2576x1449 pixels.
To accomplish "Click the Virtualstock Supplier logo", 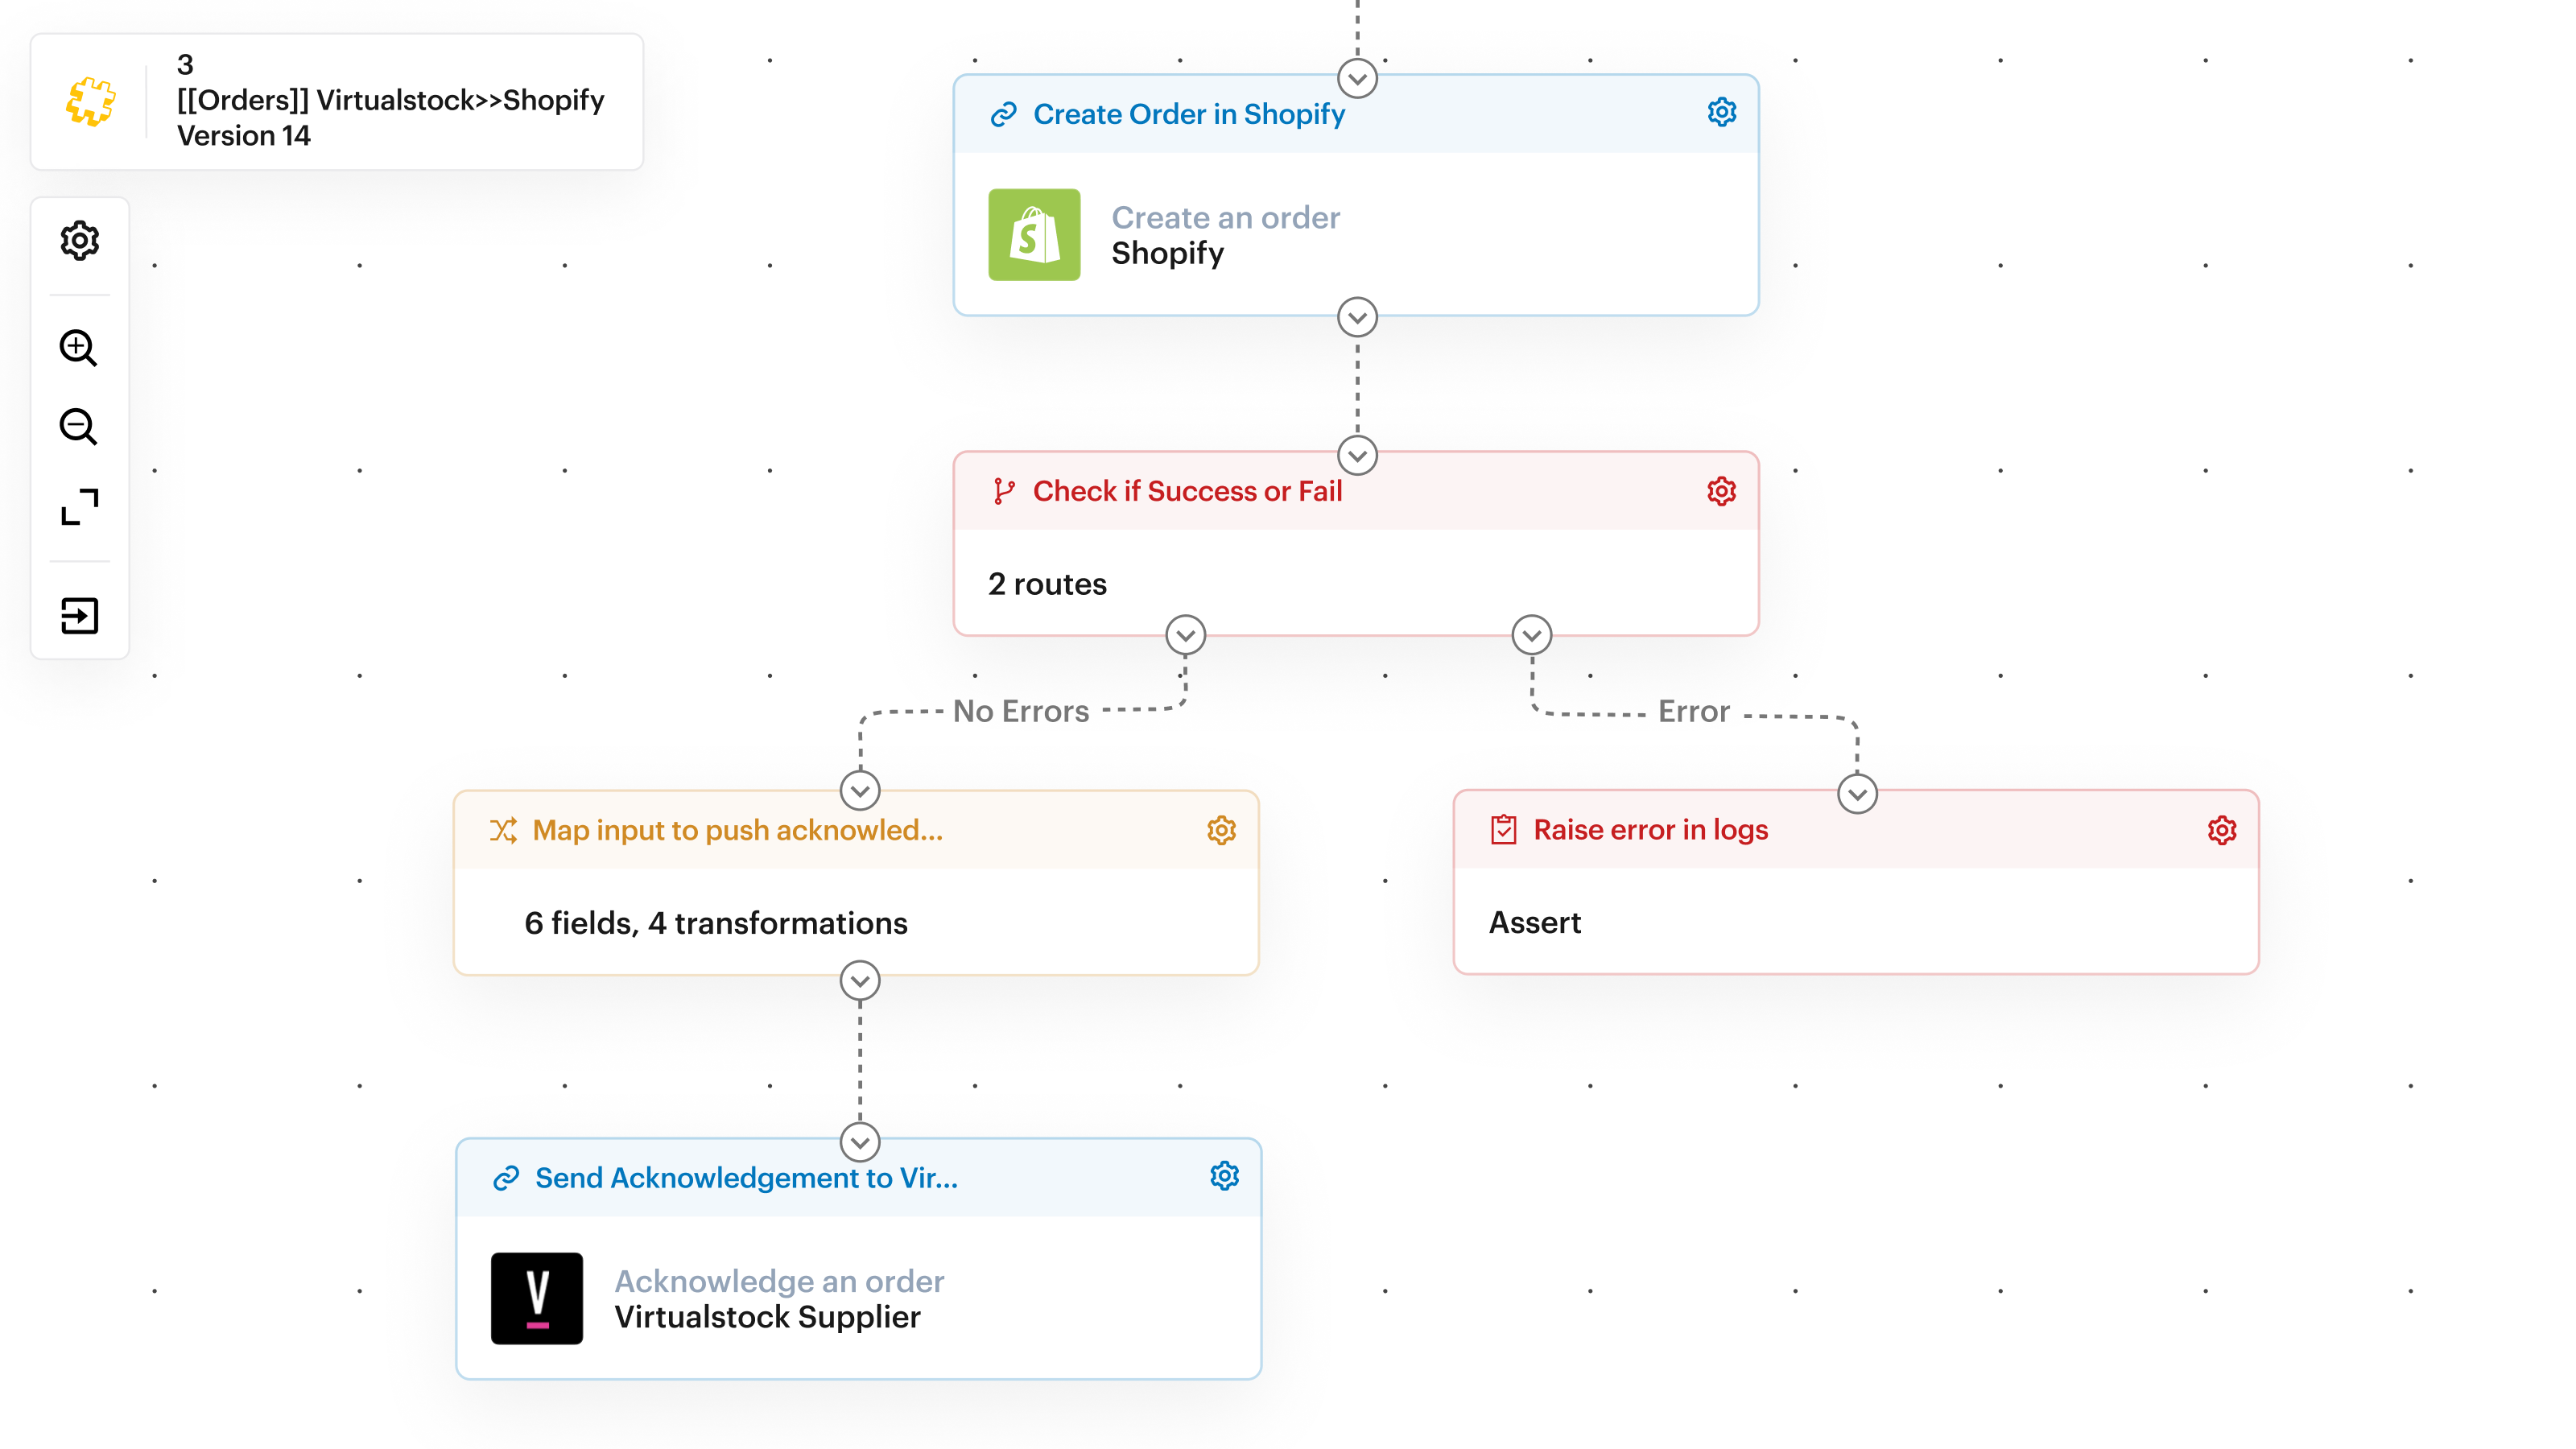I will click(x=537, y=1298).
